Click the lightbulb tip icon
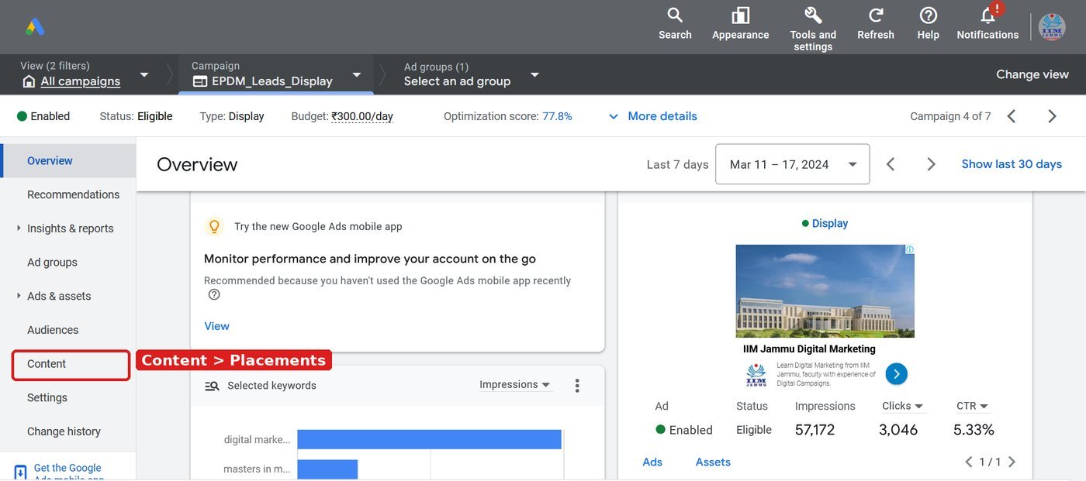 coord(214,227)
